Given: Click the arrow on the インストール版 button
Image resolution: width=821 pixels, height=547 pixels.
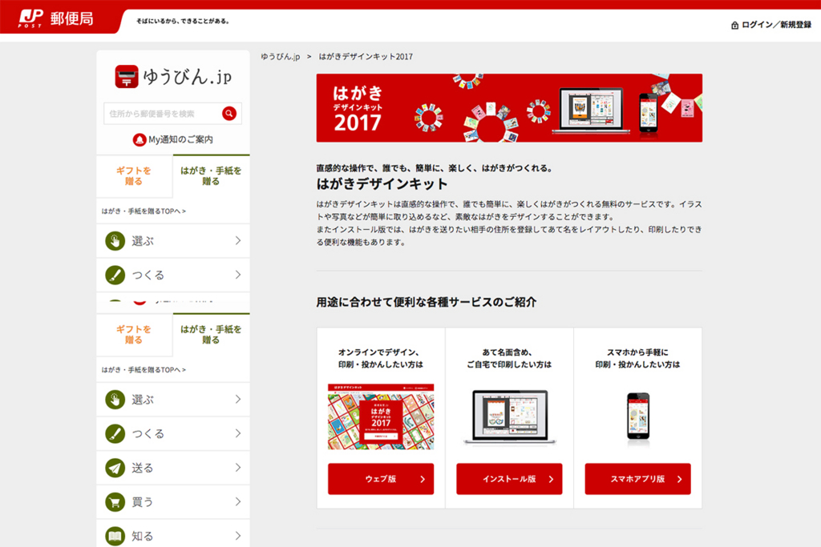Looking at the screenshot, I should click(x=551, y=479).
